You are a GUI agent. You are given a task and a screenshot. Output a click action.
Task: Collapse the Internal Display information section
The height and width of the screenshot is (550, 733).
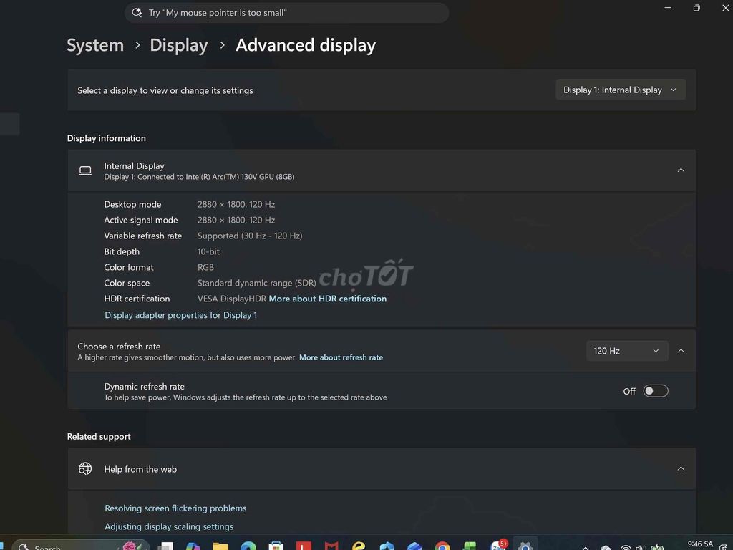(681, 170)
